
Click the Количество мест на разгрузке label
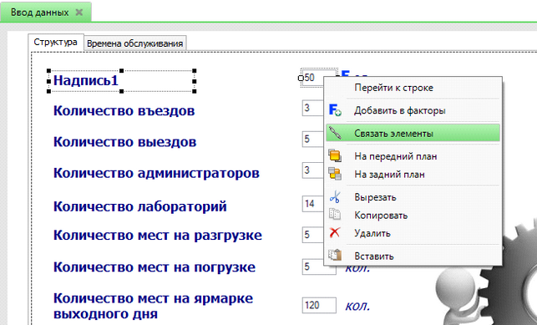click(x=158, y=236)
